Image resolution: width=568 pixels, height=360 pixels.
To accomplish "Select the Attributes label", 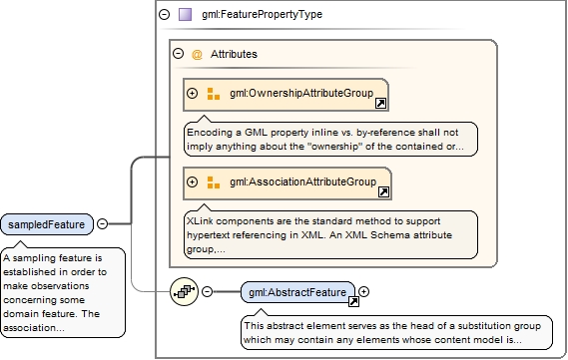I will tap(234, 54).
